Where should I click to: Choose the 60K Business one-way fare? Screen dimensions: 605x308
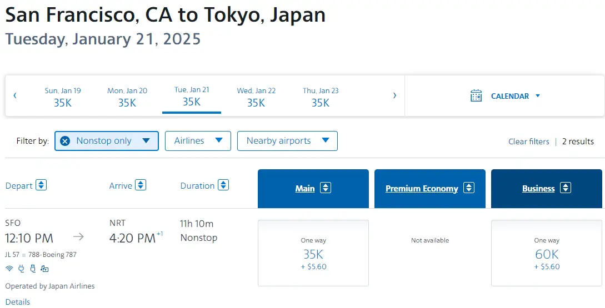coord(546,254)
